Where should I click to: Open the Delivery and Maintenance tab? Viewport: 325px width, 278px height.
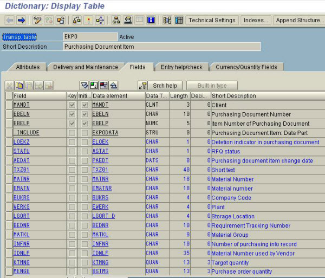pyautogui.click(x=85, y=67)
